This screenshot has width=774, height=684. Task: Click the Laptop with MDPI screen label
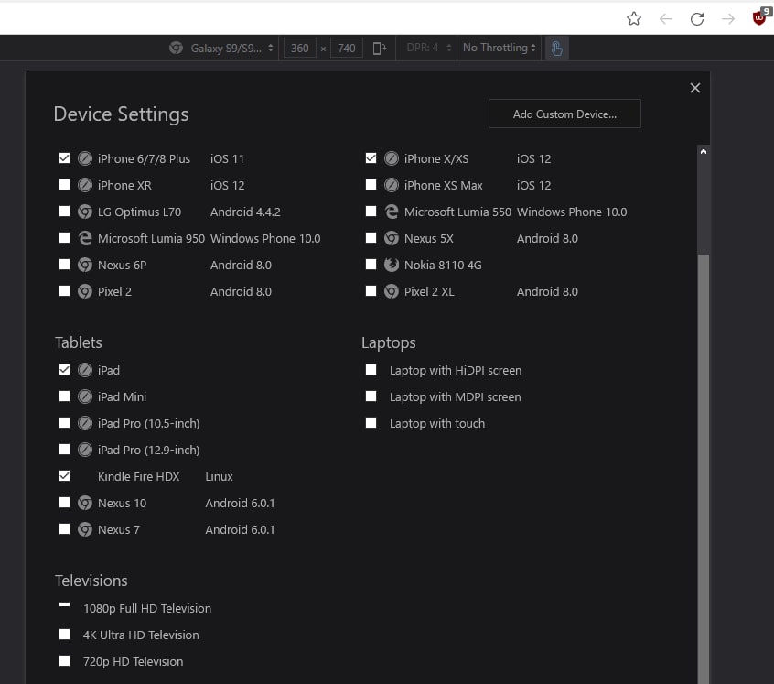point(455,397)
